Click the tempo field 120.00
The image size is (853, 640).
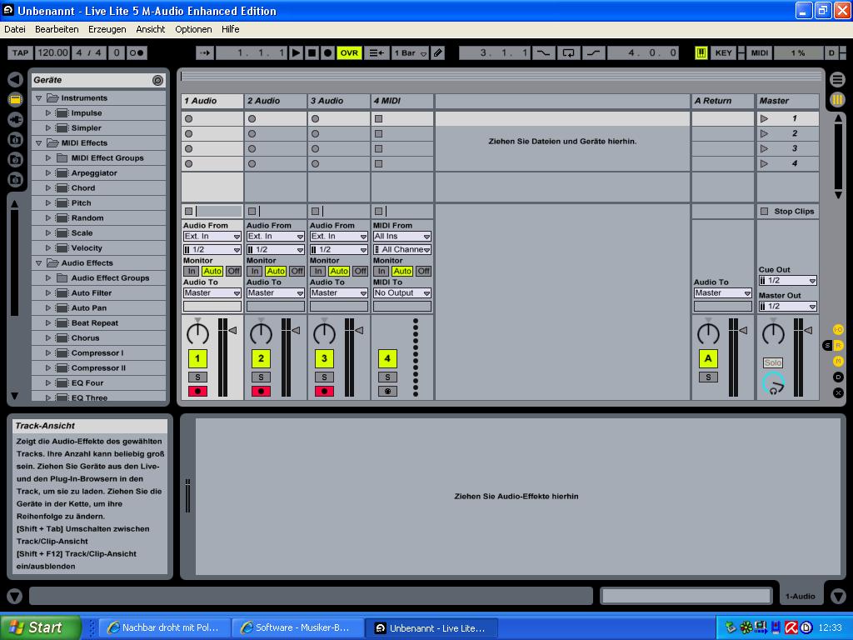coord(52,52)
